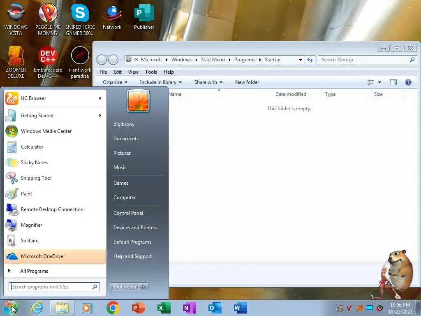Click Search programs and files box

(54, 287)
